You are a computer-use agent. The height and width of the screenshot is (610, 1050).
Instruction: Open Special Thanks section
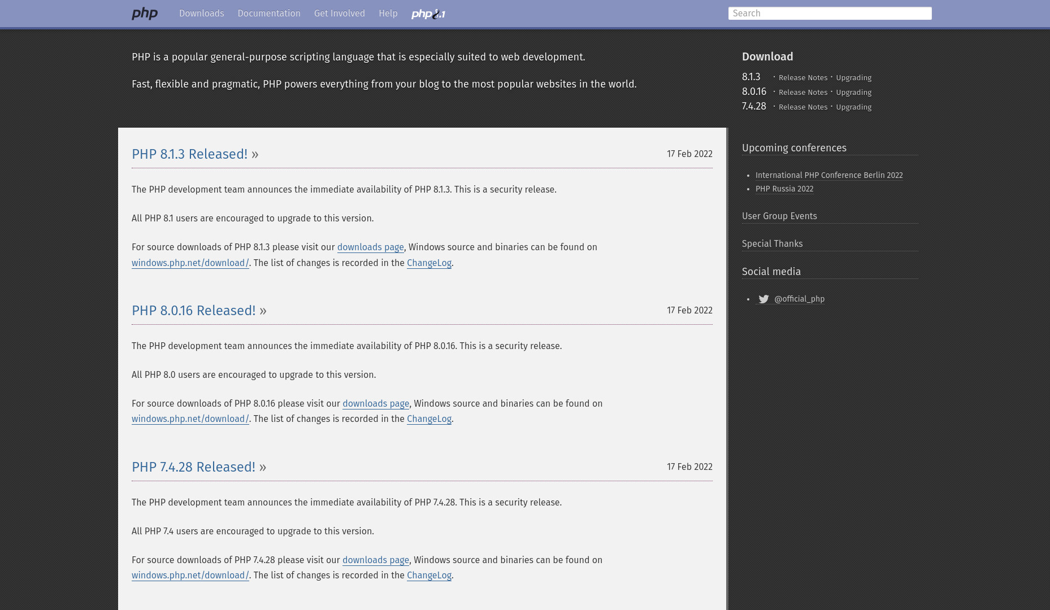[x=772, y=244]
